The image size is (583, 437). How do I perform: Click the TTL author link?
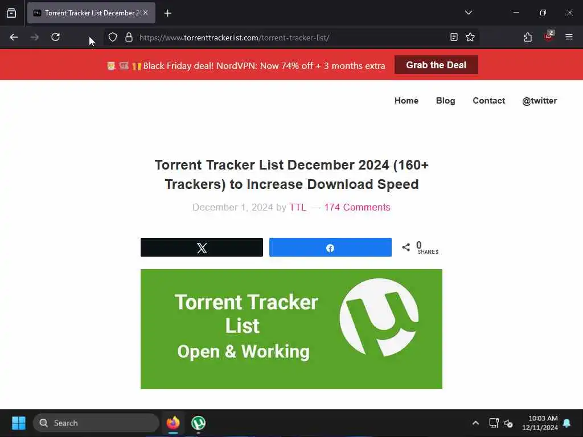pos(298,207)
